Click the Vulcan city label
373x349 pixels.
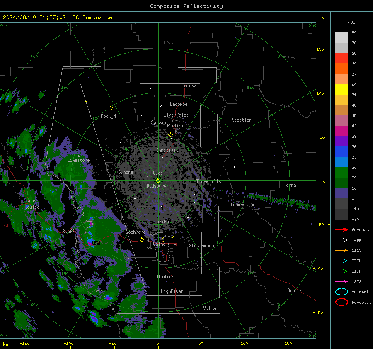(x=211, y=308)
